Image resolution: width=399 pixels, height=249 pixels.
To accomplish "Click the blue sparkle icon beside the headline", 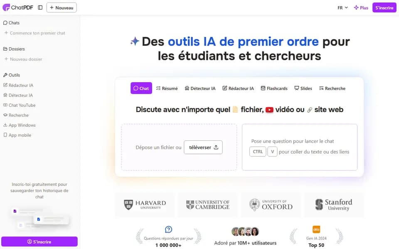I will click(135, 41).
